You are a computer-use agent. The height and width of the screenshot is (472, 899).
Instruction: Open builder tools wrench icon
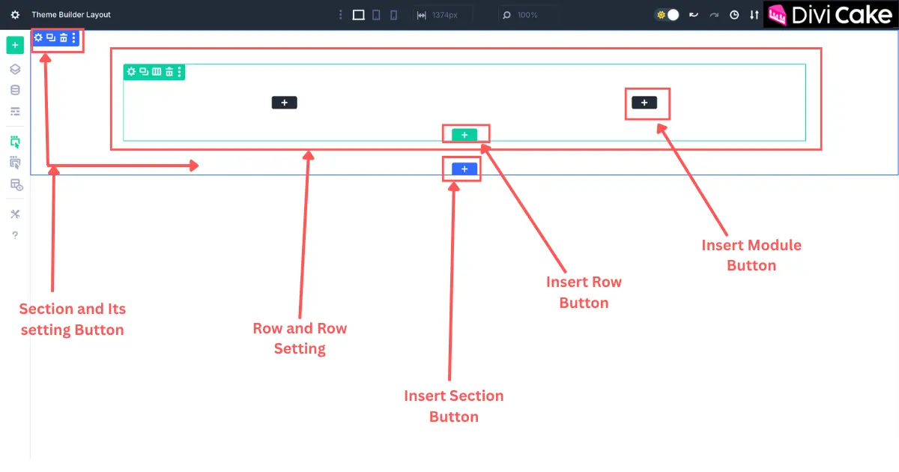15,214
